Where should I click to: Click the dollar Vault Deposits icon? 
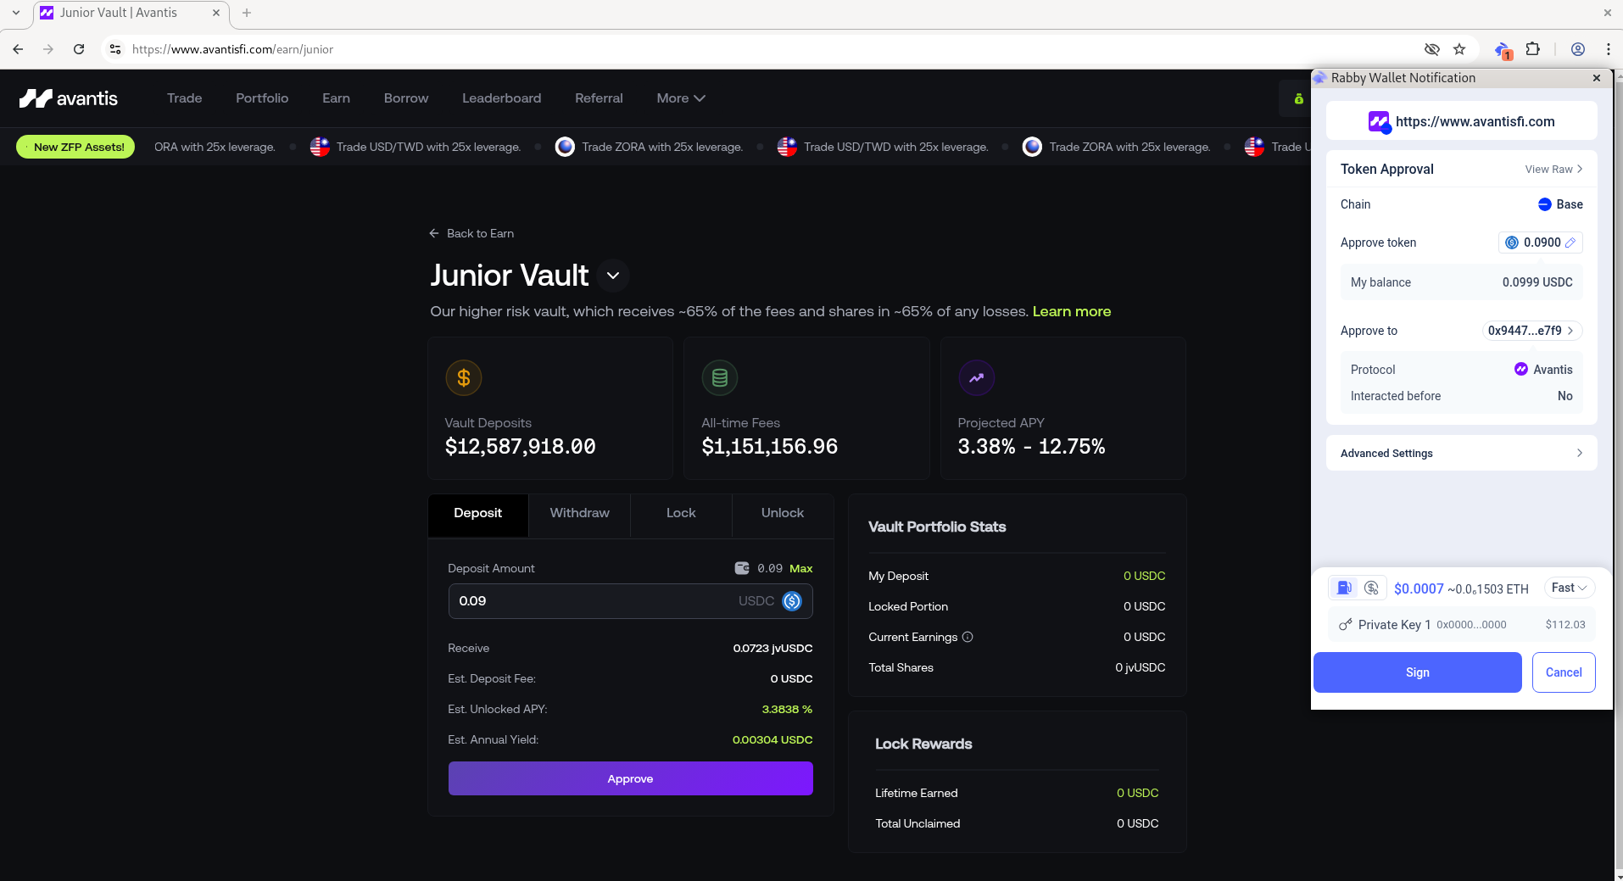pos(464,377)
